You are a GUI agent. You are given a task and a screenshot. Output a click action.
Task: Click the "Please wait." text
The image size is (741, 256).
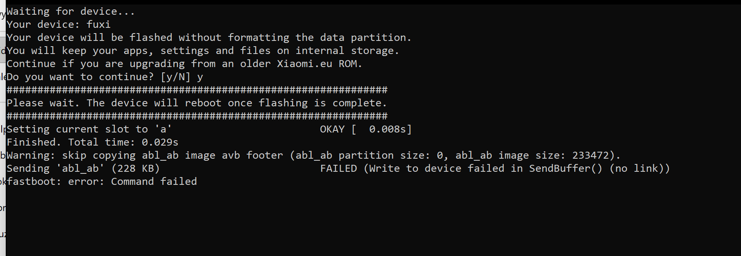pos(43,103)
